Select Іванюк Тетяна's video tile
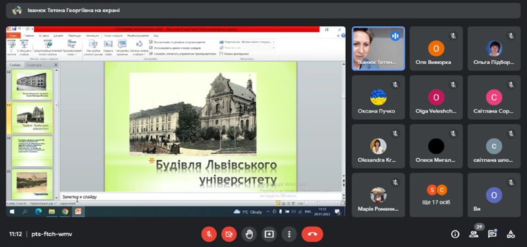Image resolution: width=527 pixels, height=247 pixels. (x=378, y=49)
